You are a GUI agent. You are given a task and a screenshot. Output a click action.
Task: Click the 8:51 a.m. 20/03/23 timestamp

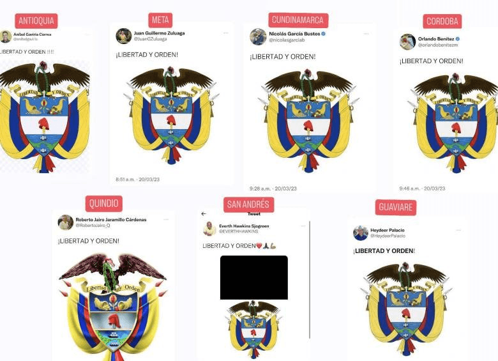pos(137,180)
